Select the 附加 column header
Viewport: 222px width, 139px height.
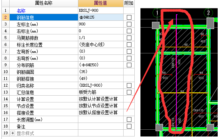(x=129, y=3)
